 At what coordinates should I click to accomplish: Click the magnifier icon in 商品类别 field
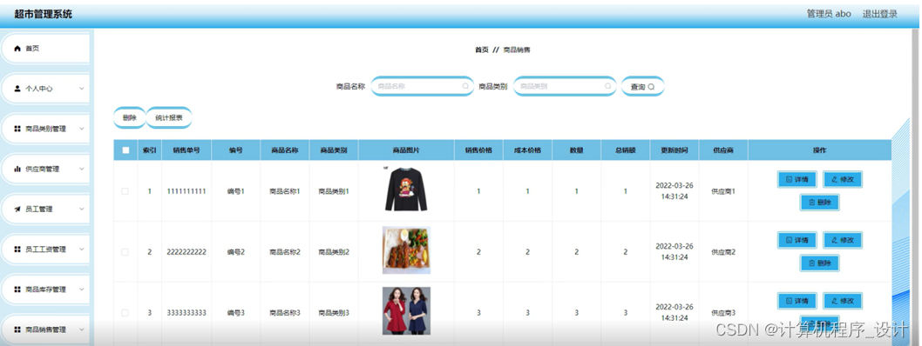coord(608,86)
